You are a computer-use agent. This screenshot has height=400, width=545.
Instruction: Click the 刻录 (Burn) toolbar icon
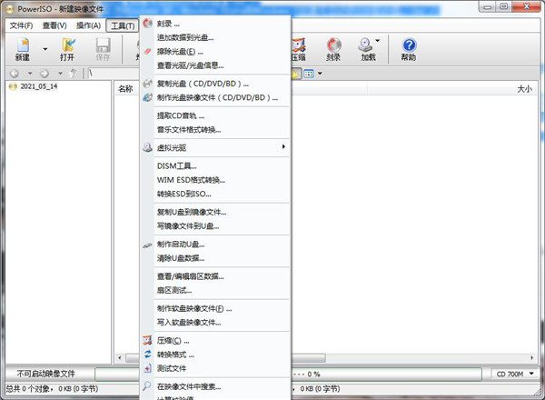tap(333, 49)
